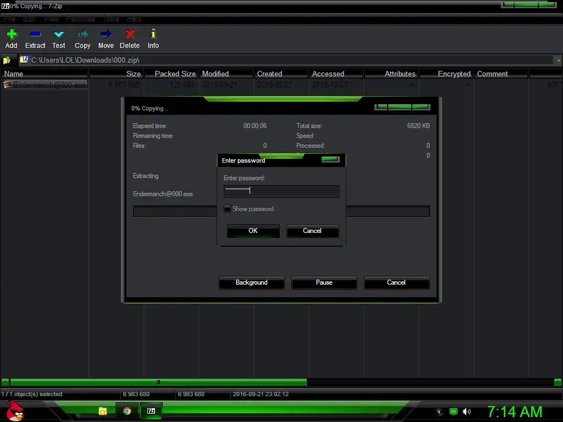Screen dimensions: 563x422
Task: Open the Help menu
Action: point(134,19)
